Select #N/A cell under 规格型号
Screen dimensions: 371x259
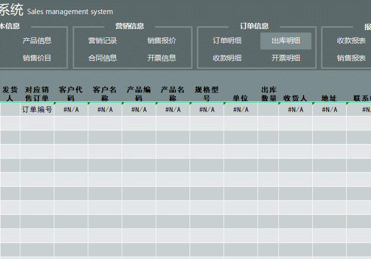tap(207, 109)
